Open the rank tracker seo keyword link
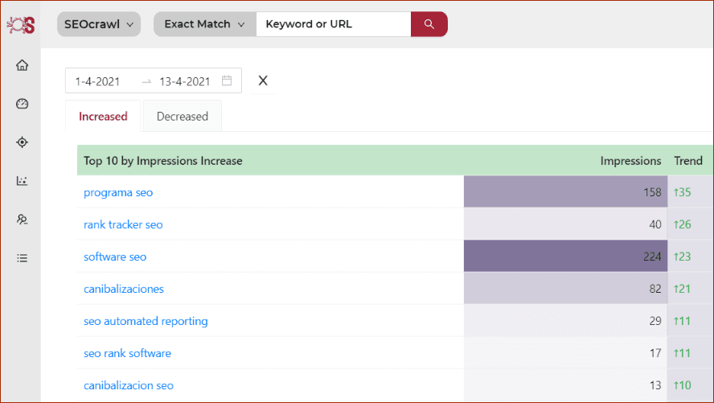The width and height of the screenshot is (714, 403). 123,224
